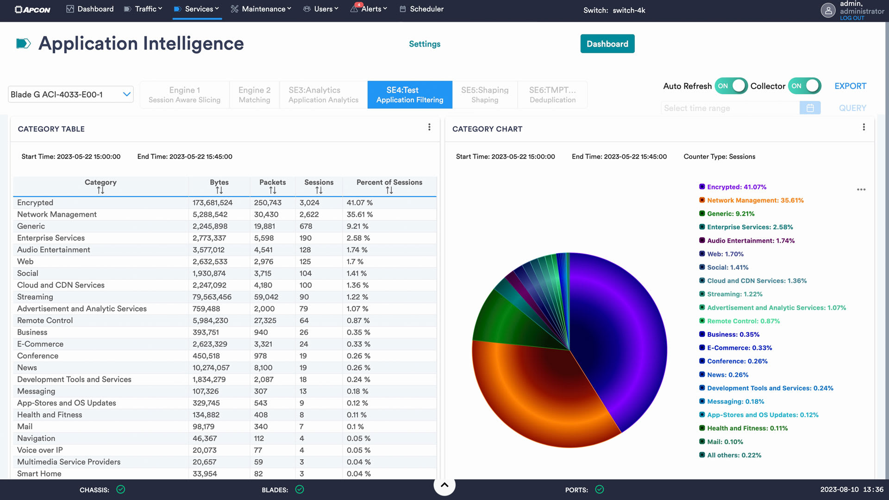Click the Sessions column sort arrow
This screenshot has height=500, width=889.
click(x=319, y=190)
